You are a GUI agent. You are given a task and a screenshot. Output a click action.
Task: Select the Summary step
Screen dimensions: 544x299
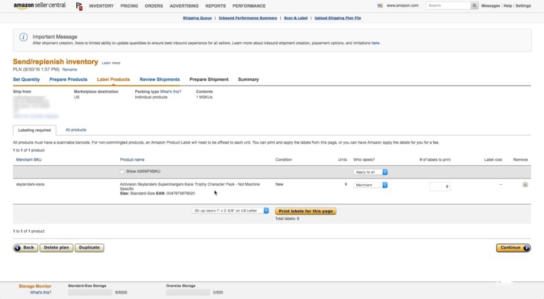coord(248,80)
